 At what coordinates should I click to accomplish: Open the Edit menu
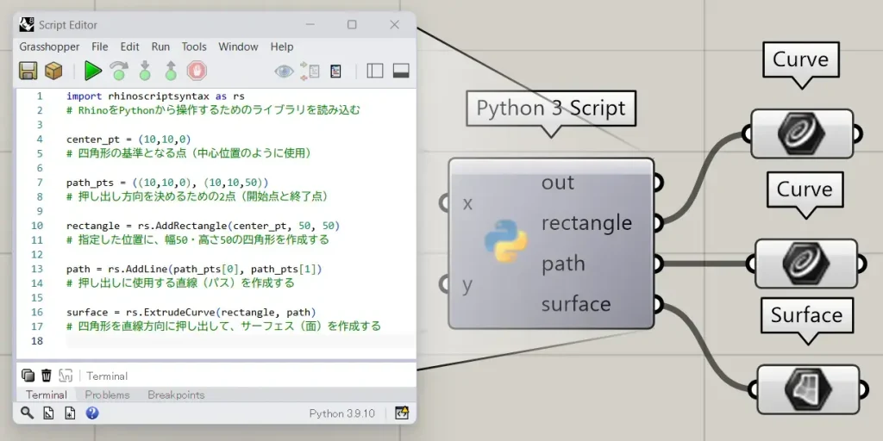coord(129,47)
